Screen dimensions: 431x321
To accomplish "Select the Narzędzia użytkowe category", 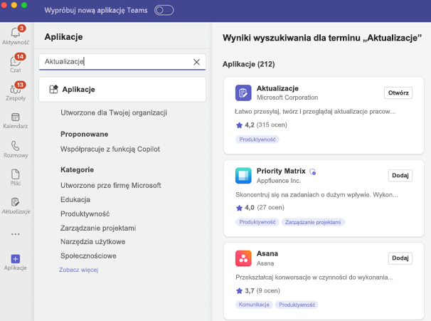I will [x=93, y=242].
